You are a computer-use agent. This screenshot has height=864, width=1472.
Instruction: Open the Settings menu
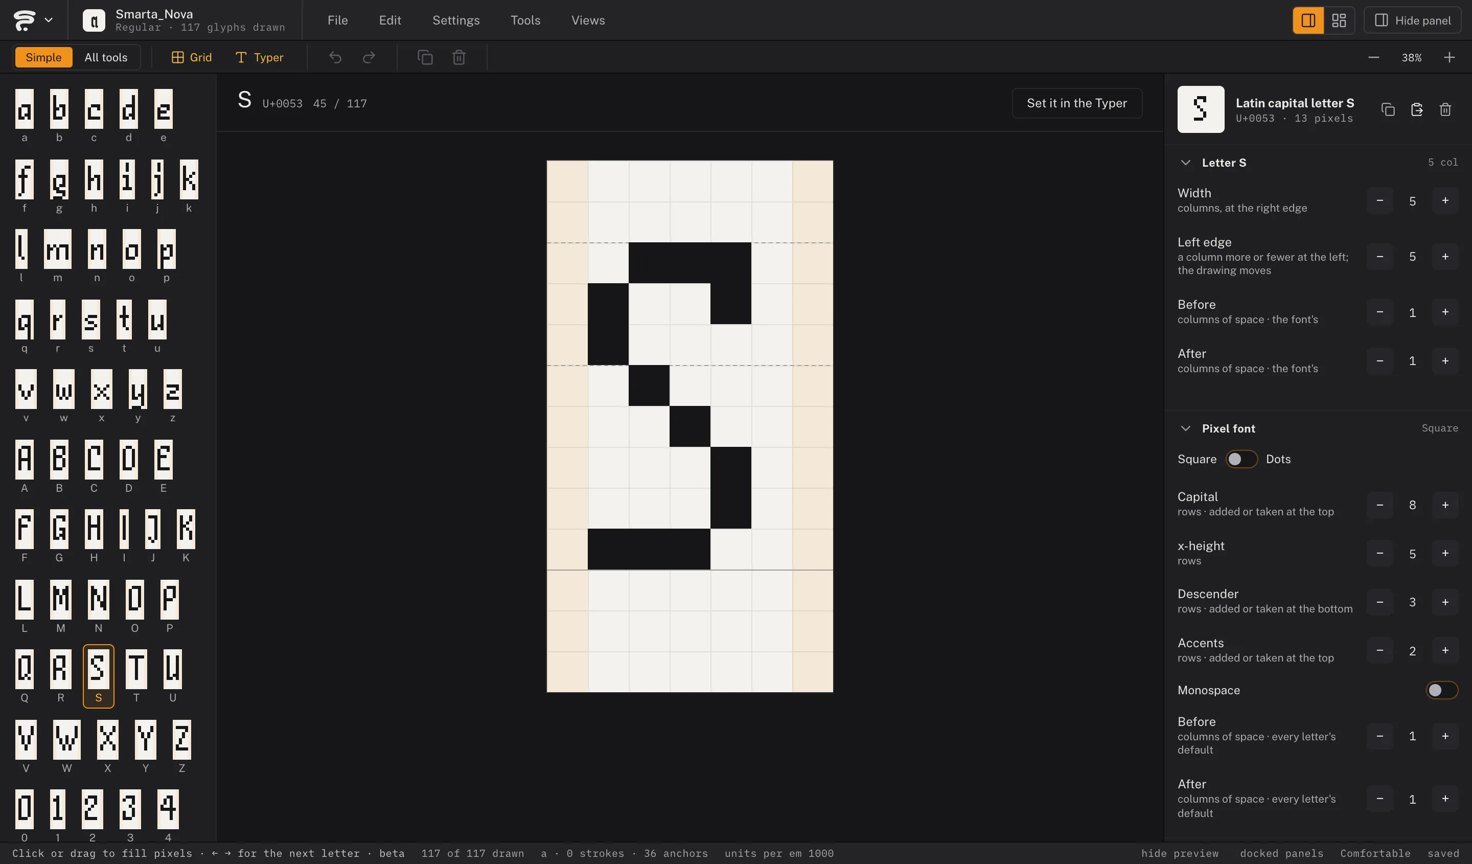(x=456, y=20)
